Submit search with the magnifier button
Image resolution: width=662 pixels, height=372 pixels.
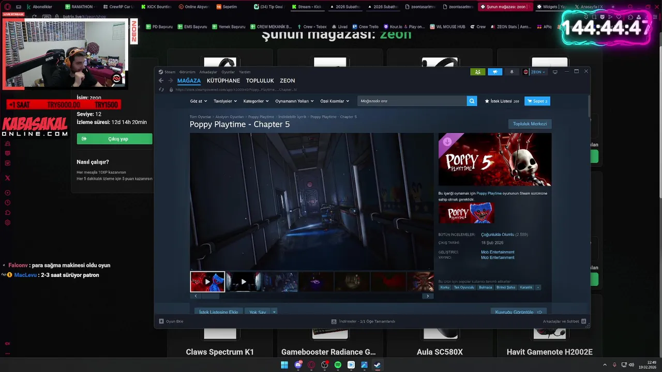click(x=472, y=101)
